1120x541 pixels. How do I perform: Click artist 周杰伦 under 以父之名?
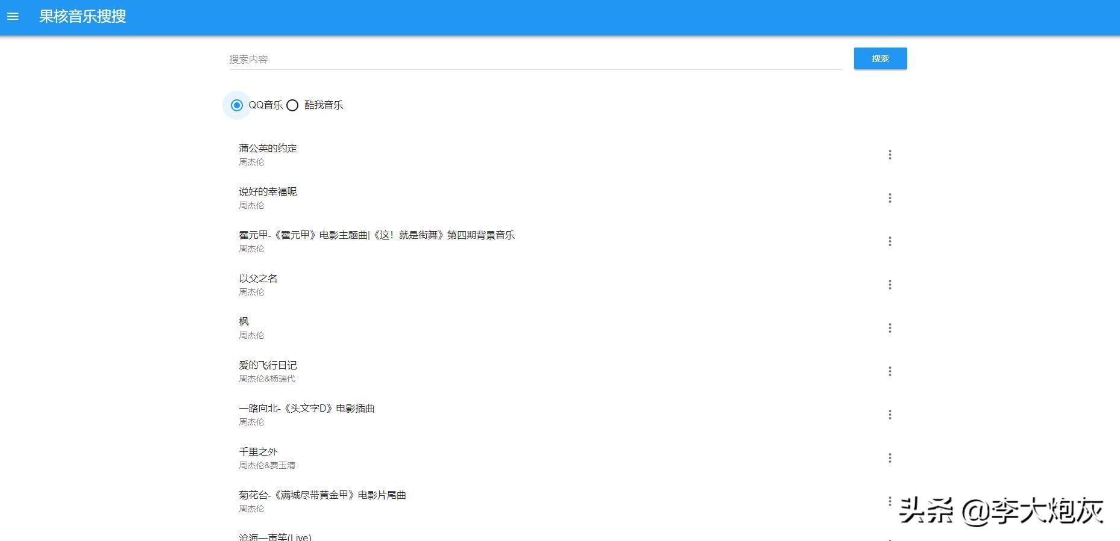coord(251,292)
